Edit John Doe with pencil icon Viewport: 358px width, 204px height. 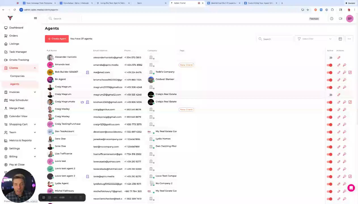(x=339, y=147)
